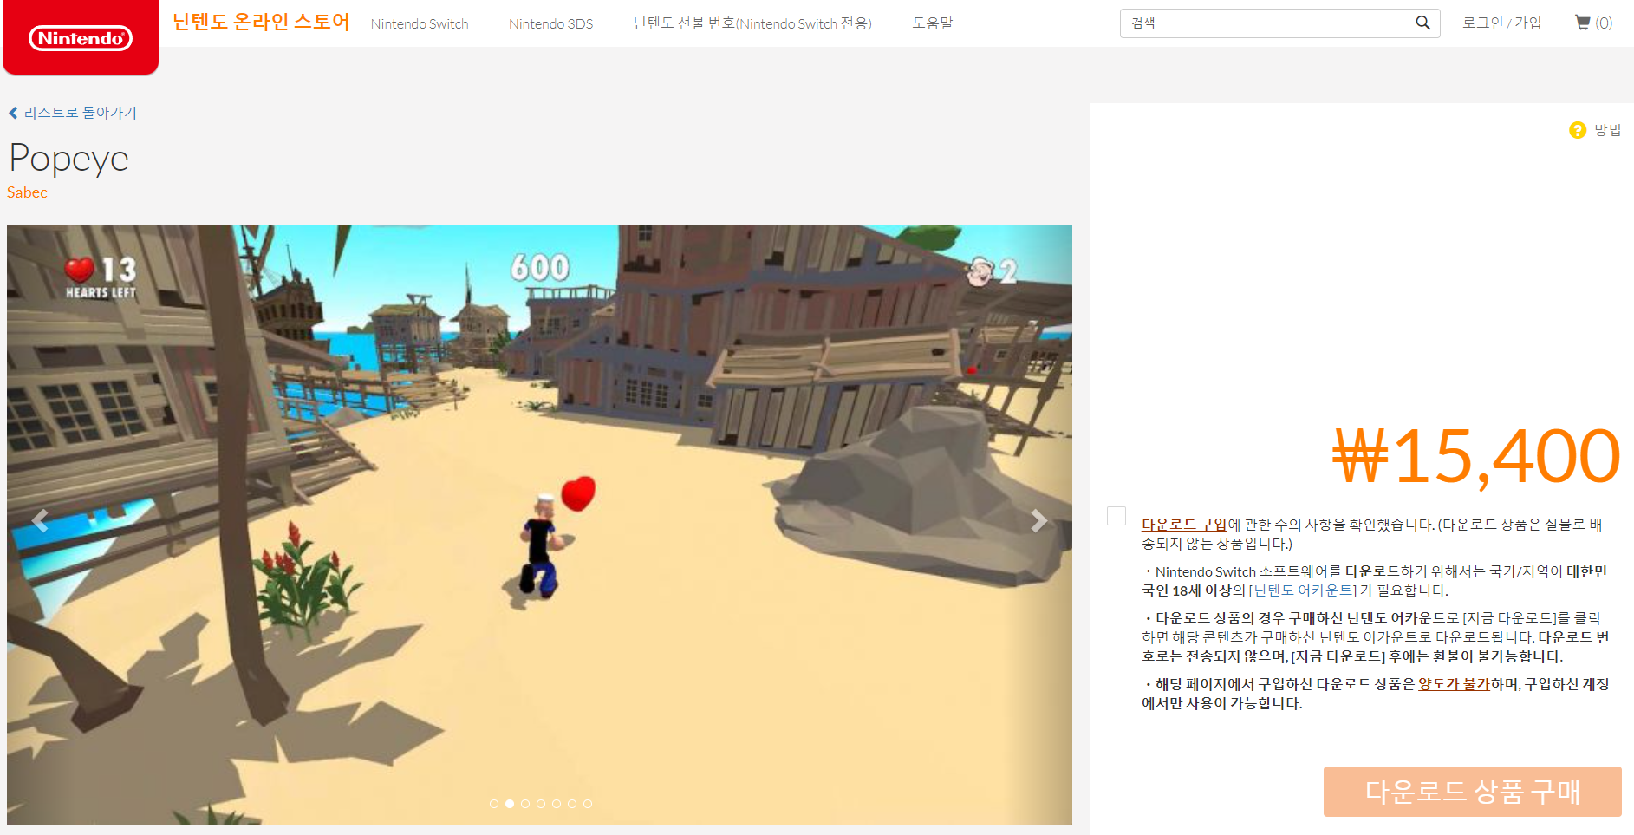Screen dimensions: 1634x835
Task: Open the Nintendo 3DS menu
Action: tap(550, 23)
